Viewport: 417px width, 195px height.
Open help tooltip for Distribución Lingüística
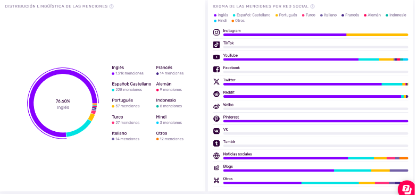pos(112,6)
